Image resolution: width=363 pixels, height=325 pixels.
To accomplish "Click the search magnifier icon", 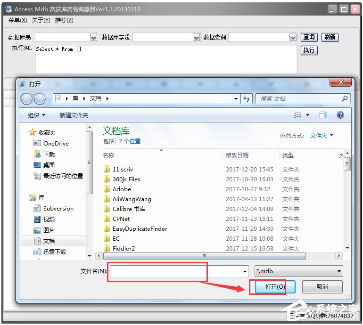I will [x=345, y=99].
